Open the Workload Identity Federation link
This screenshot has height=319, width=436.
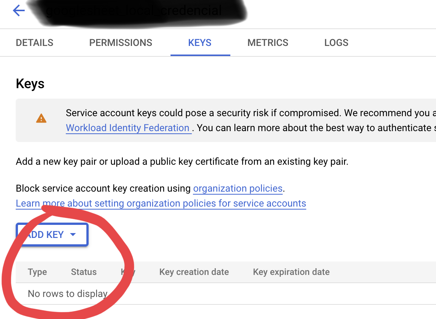(x=128, y=128)
